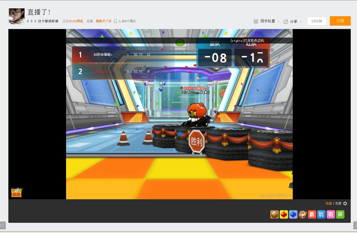The height and width of the screenshot is (233, 357).
Task: Send the brown egg gift
Action: coord(274,214)
